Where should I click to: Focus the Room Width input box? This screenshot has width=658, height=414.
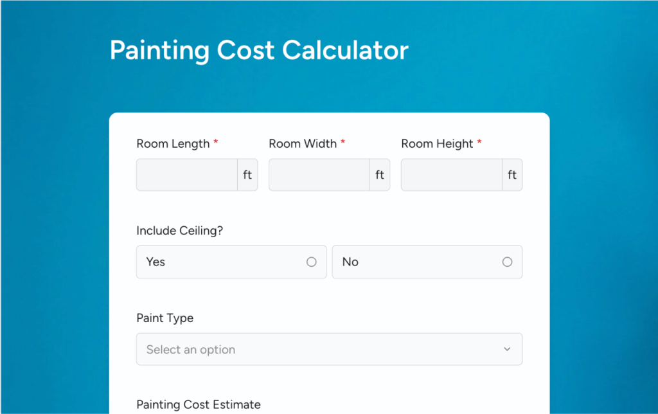[319, 174]
